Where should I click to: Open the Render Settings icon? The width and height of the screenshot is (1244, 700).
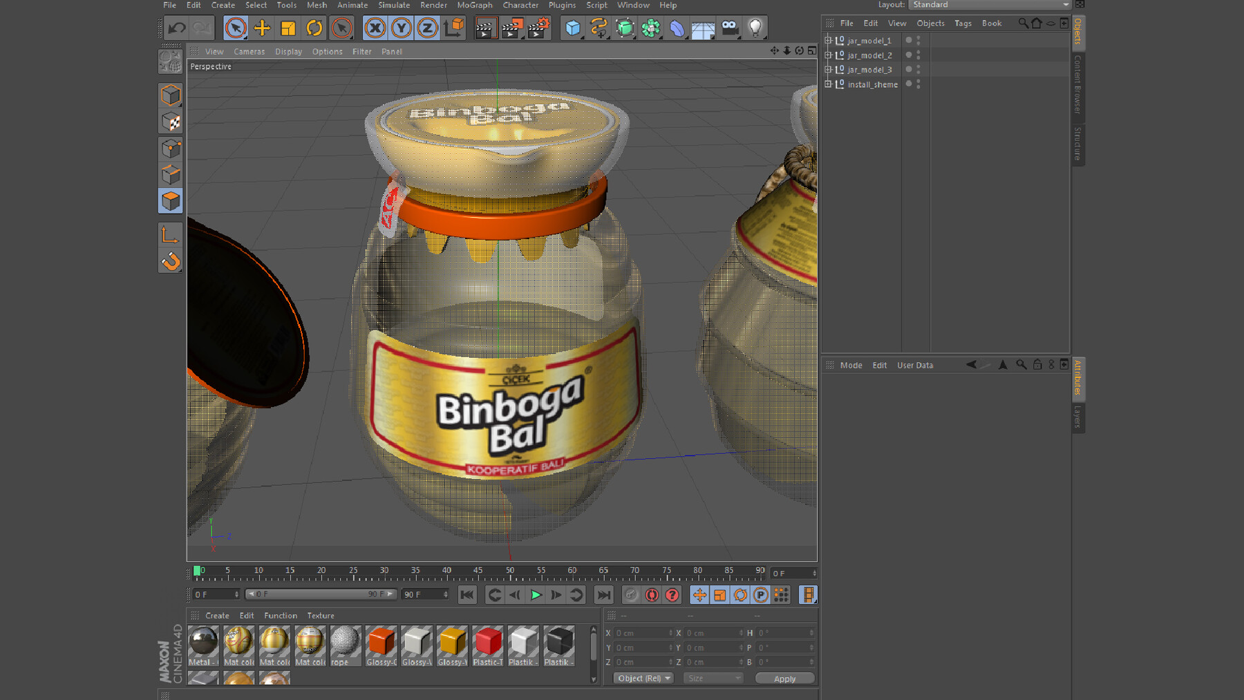point(538,27)
